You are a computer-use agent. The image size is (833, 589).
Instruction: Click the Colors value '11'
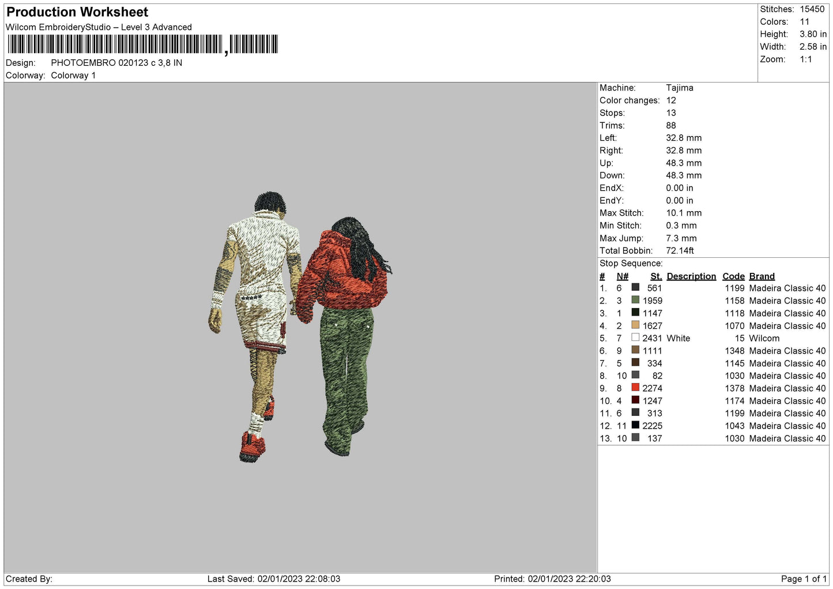pos(805,22)
